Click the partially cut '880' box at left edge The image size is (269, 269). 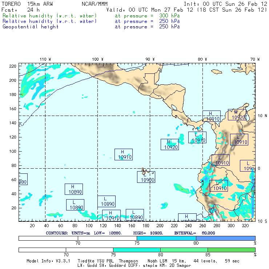[23, 179]
